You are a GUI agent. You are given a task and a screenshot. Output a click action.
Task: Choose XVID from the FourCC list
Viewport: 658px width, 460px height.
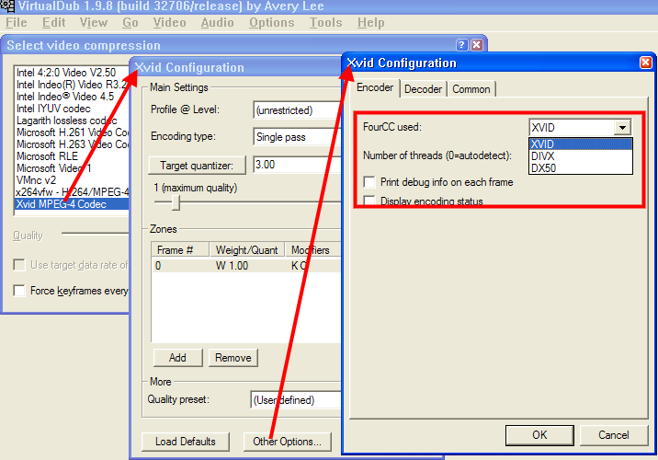(581, 144)
